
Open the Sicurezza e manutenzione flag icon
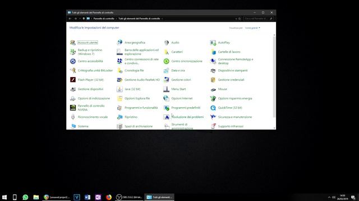tap(213, 117)
